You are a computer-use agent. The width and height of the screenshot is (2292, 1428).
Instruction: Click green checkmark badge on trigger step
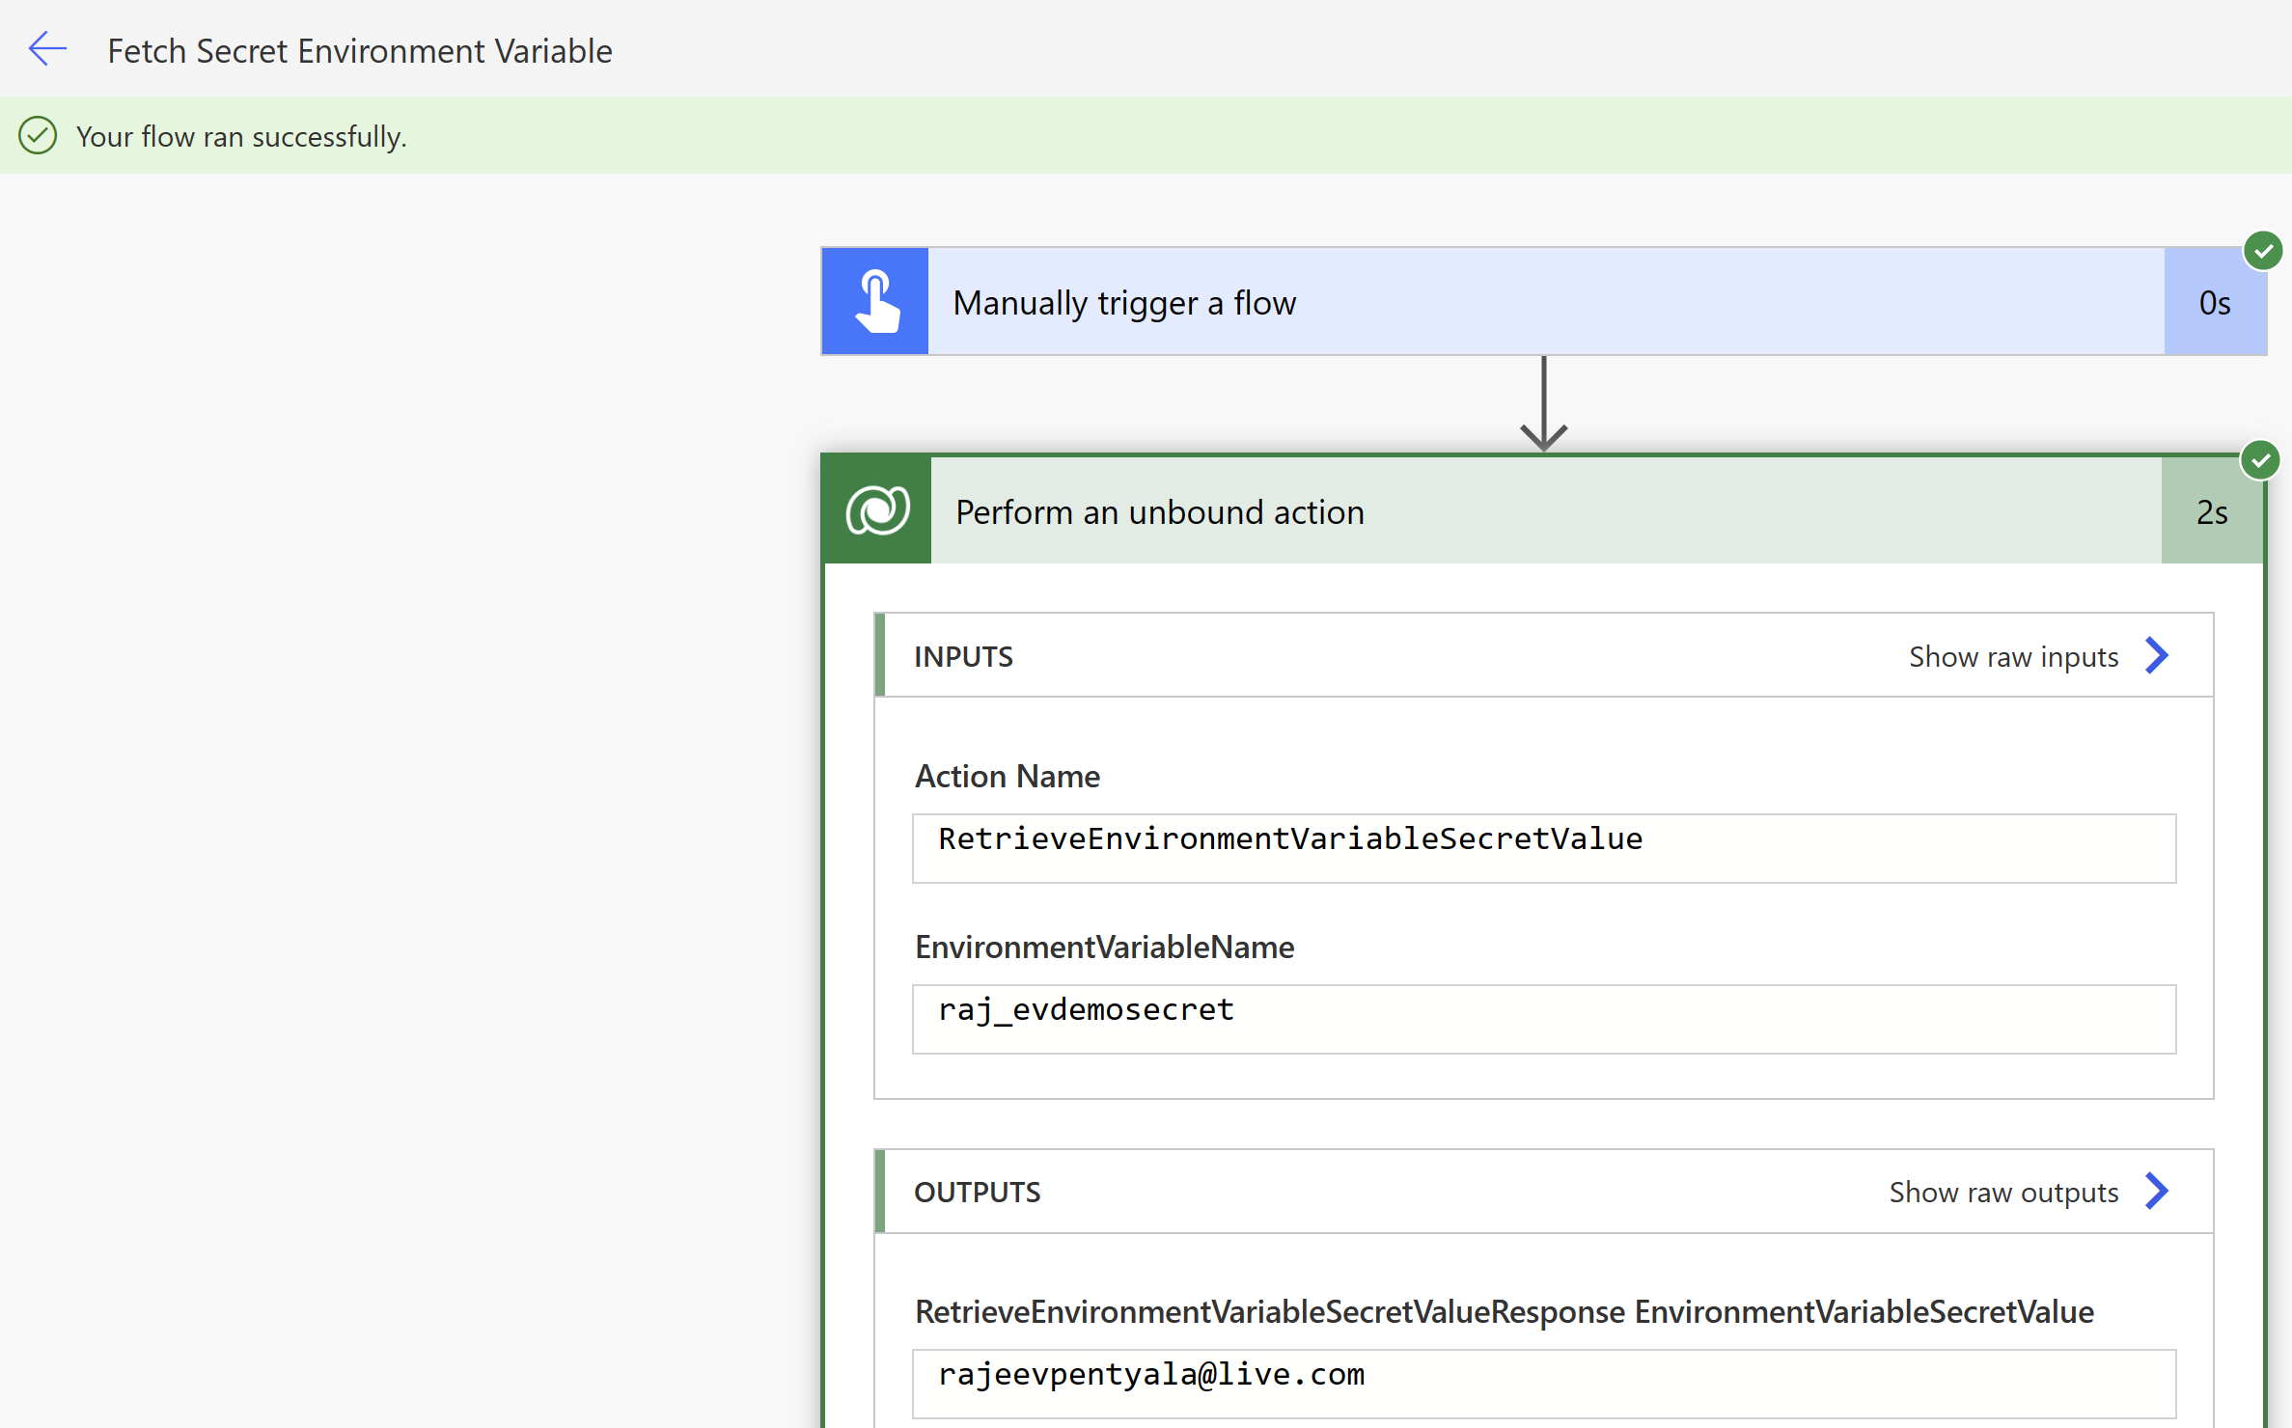pos(2262,251)
